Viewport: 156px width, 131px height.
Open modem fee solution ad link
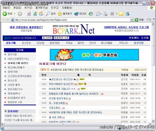click(26, 27)
